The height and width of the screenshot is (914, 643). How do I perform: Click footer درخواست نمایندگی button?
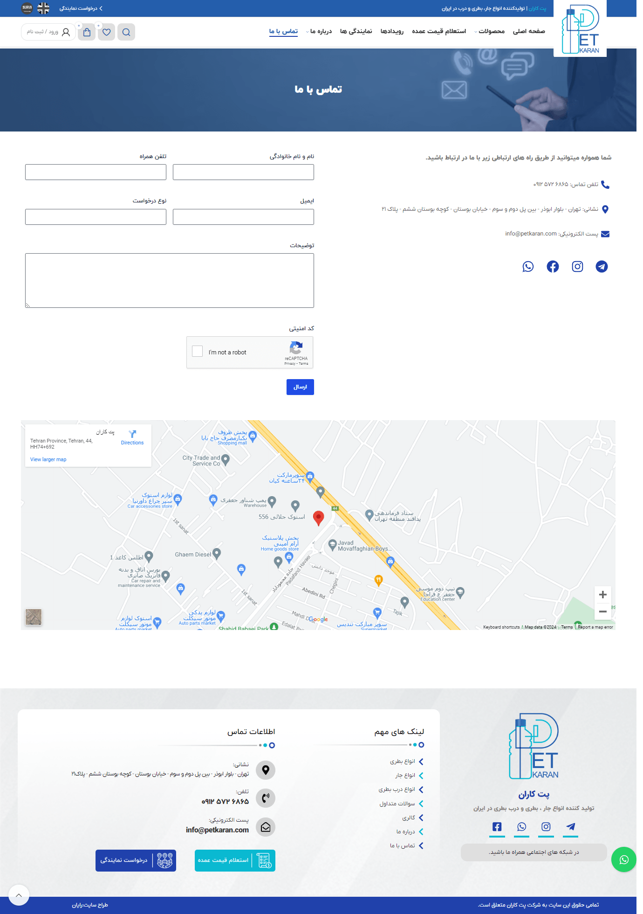[x=136, y=860]
